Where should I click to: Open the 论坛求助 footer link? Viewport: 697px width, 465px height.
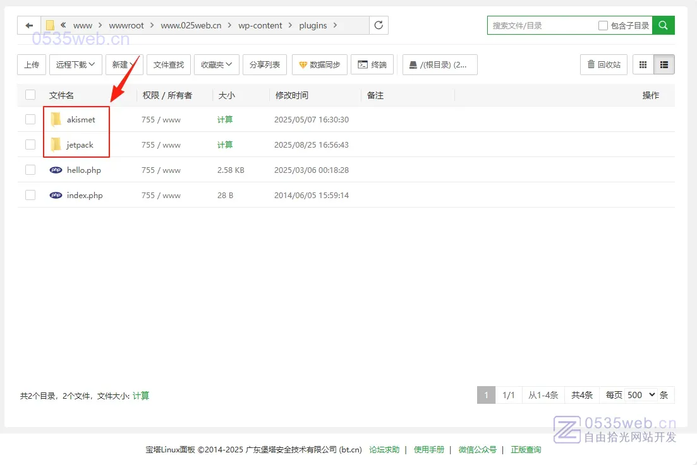(384, 450)
